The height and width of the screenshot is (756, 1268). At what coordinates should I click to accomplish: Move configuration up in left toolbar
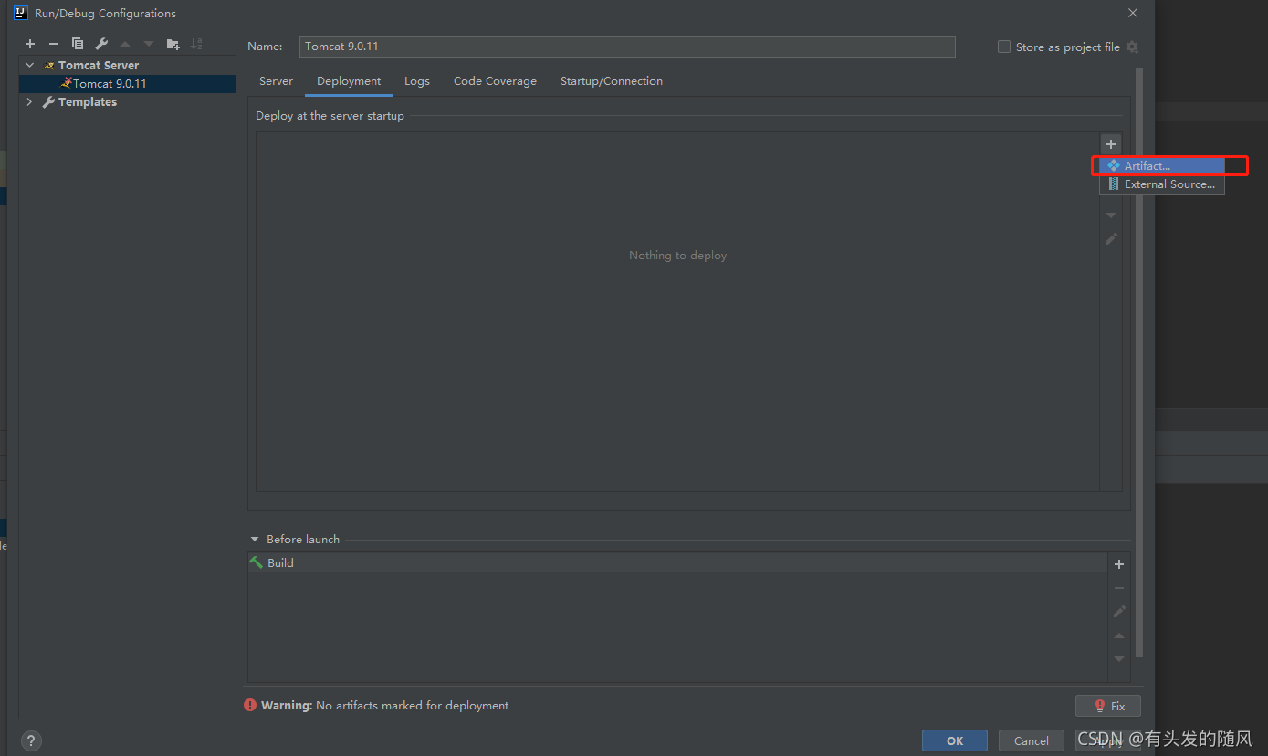125,44
